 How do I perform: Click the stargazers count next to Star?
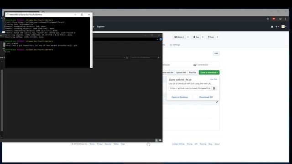[203, 37]
